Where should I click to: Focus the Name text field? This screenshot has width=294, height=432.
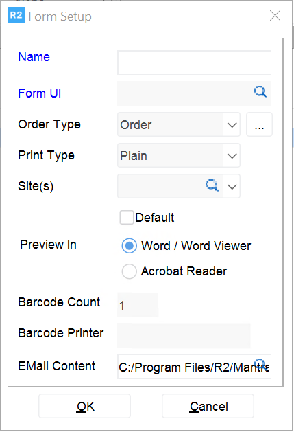point(194,62)
